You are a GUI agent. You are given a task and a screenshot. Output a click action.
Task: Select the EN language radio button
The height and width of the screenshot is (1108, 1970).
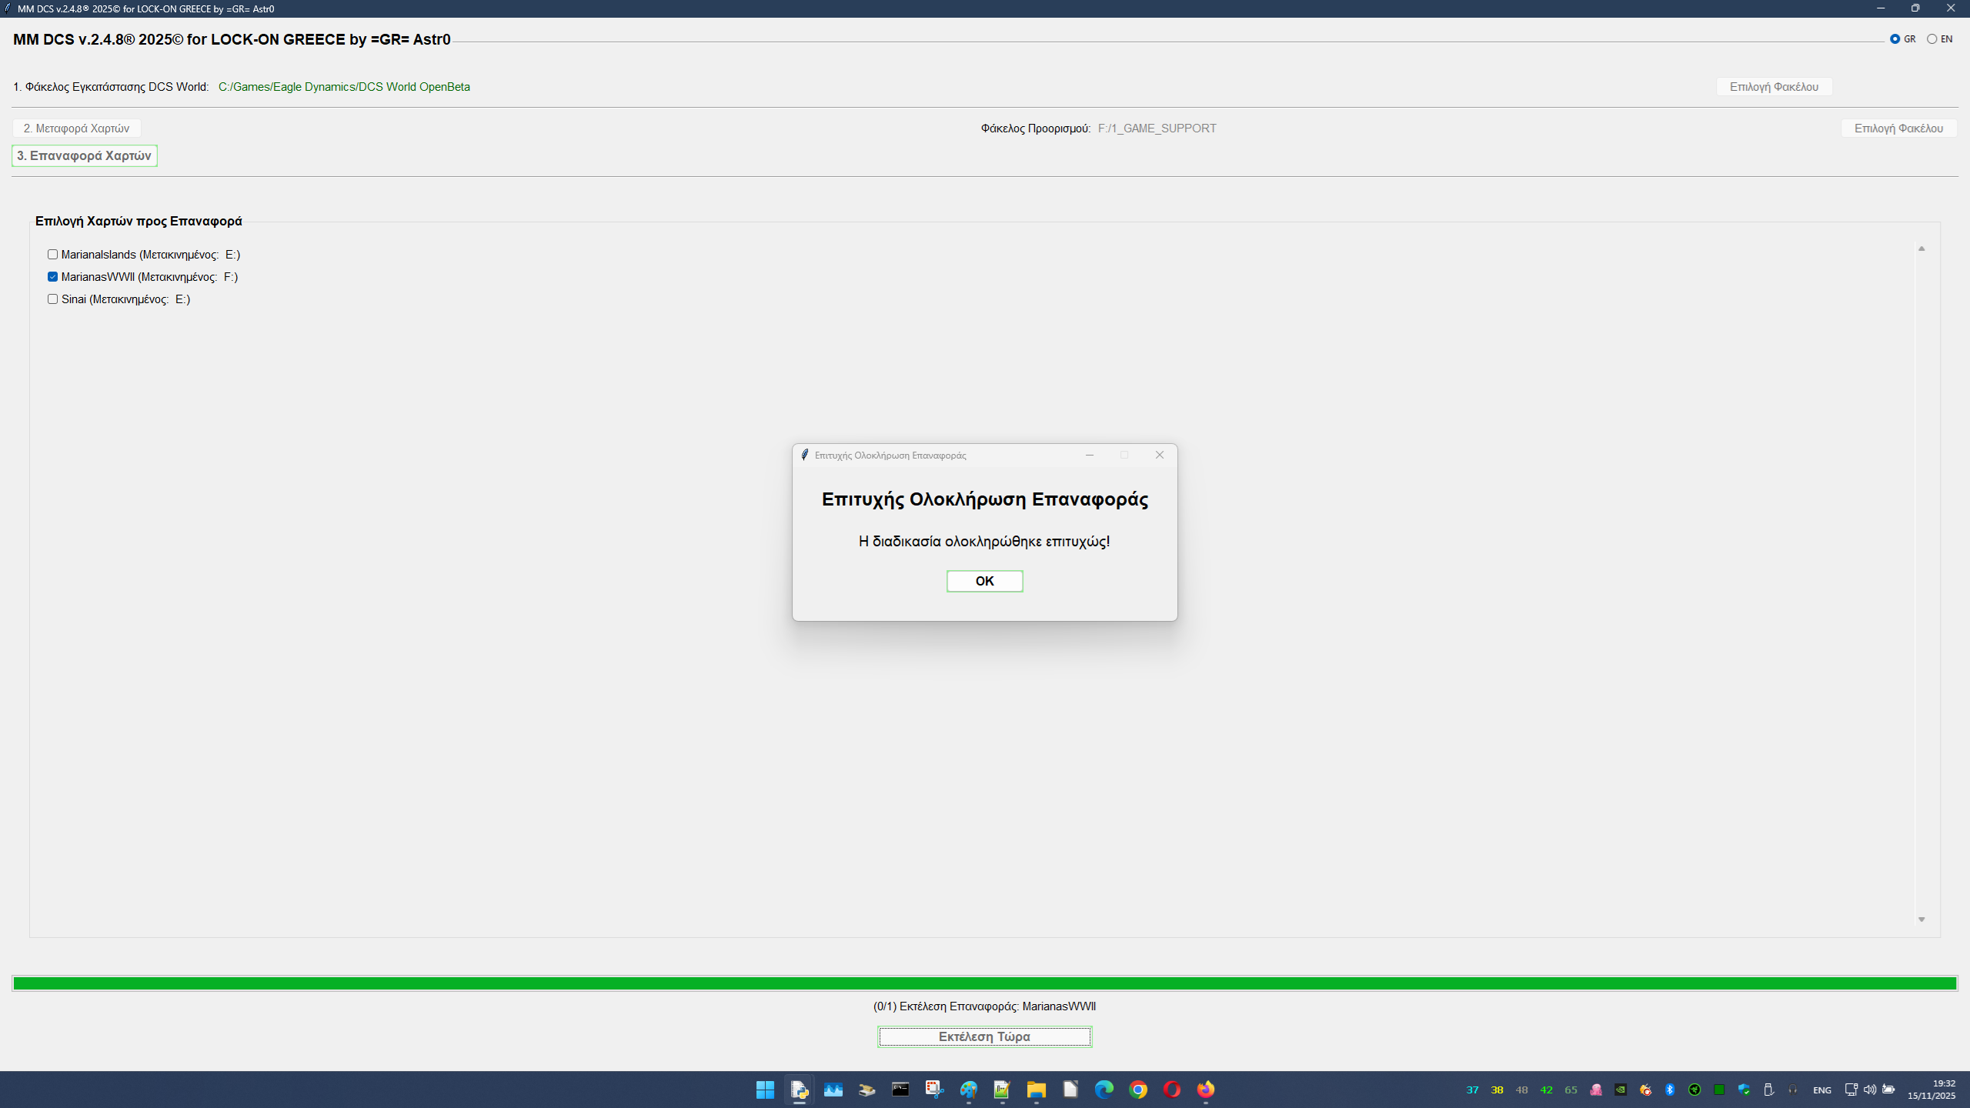click(x=1932, y=39)
